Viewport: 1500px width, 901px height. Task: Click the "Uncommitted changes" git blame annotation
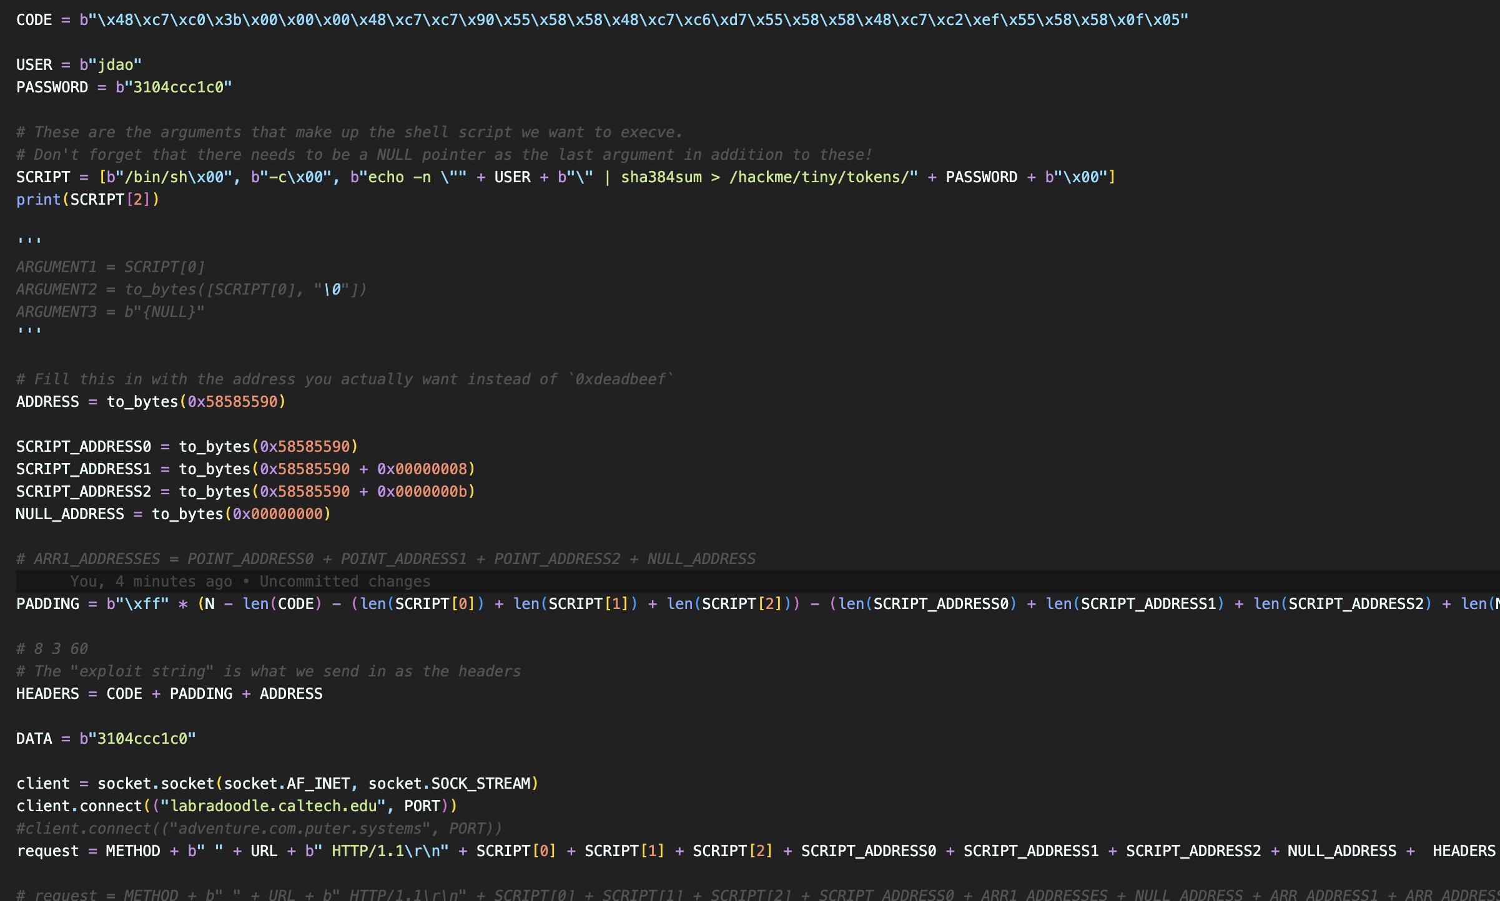pyautogui.click(x=345, y=582)
